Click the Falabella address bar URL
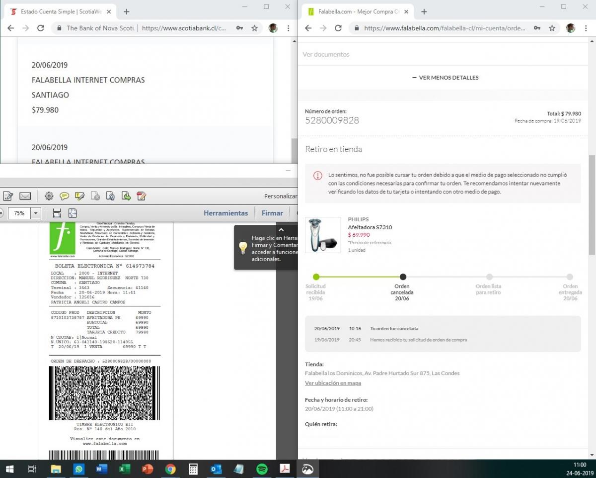Viewport: 596px width, 478px height. click(x=445, y=28)
